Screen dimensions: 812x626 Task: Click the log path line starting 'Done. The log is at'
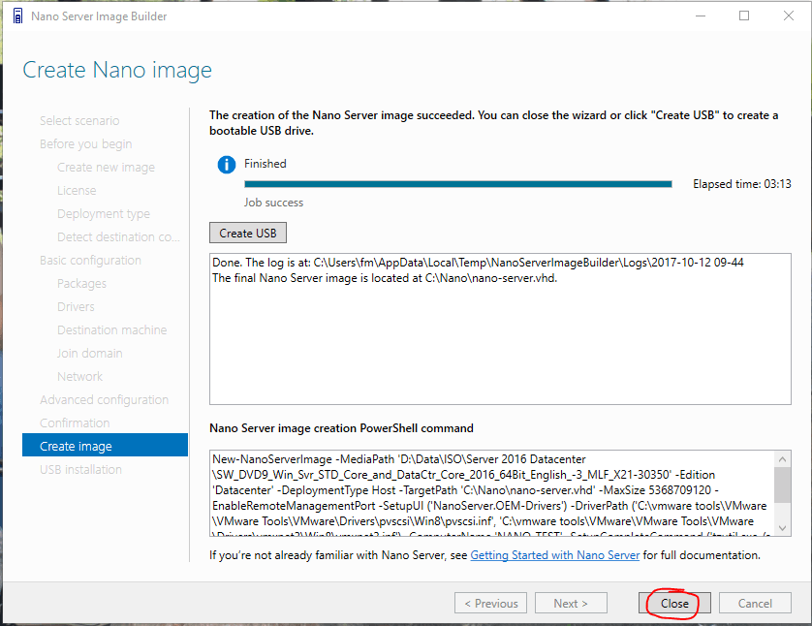coord(478,263)
